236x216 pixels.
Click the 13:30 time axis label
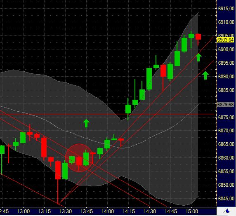(66, 211)
